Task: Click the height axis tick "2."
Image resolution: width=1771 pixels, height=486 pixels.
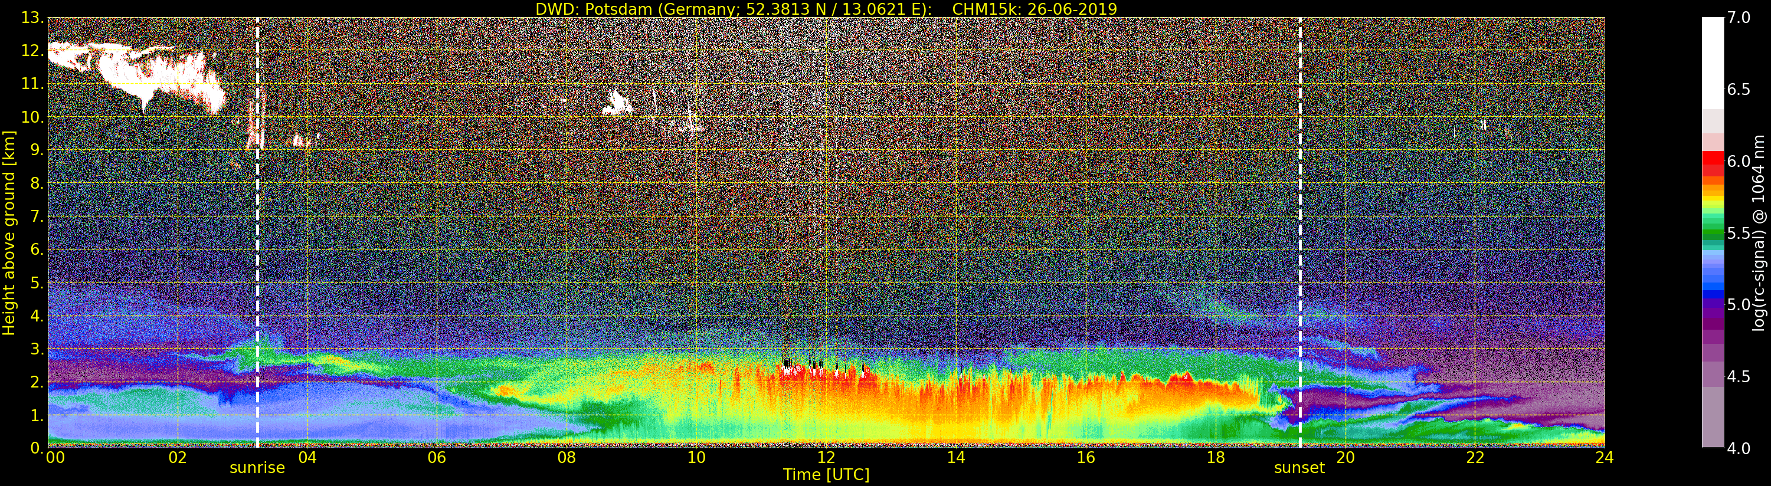Action: coord(37,382)
